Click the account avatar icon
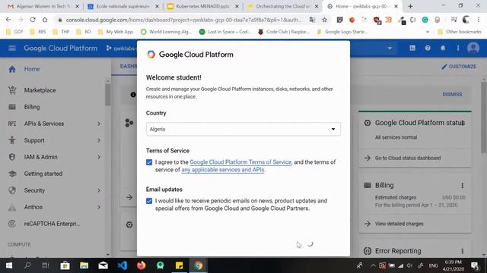This screenshot has height=273, width=487. pyautogui.click(x=473, y=48)
